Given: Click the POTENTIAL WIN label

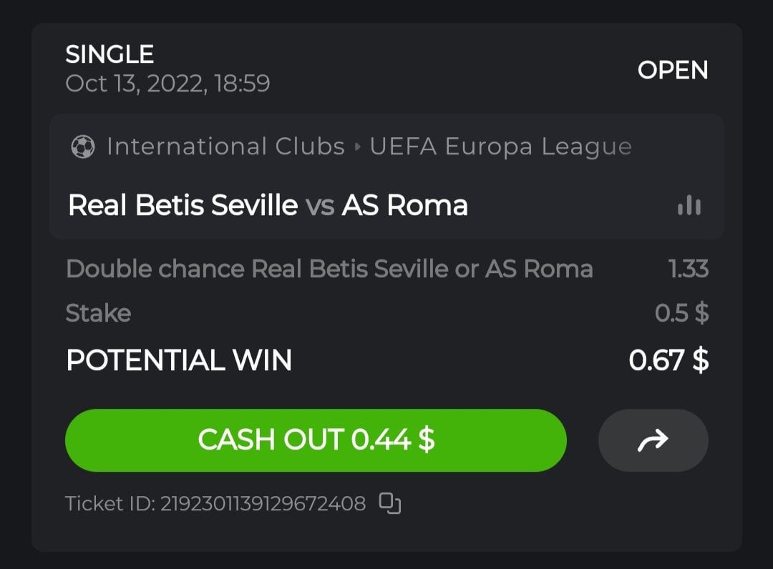Looking at the screenshot, I should (179, 360).
